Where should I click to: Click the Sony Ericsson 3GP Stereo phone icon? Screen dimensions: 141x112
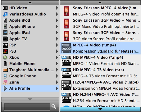[66, 36]
